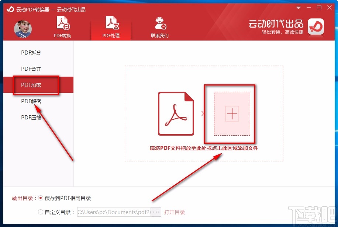Click the custom directory path field
338x227 pixels.
click(x=114, y=212)
